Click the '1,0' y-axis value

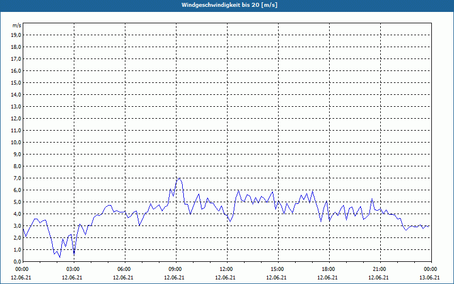coord(18,250)
